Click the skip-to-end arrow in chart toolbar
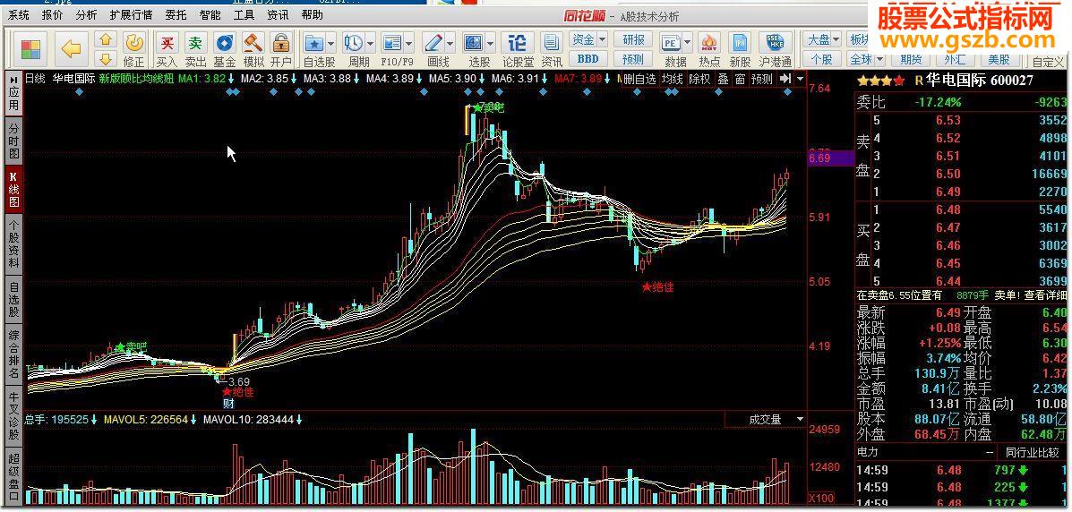This screenshot has width=1072, height=512. [x=785, y=79]
